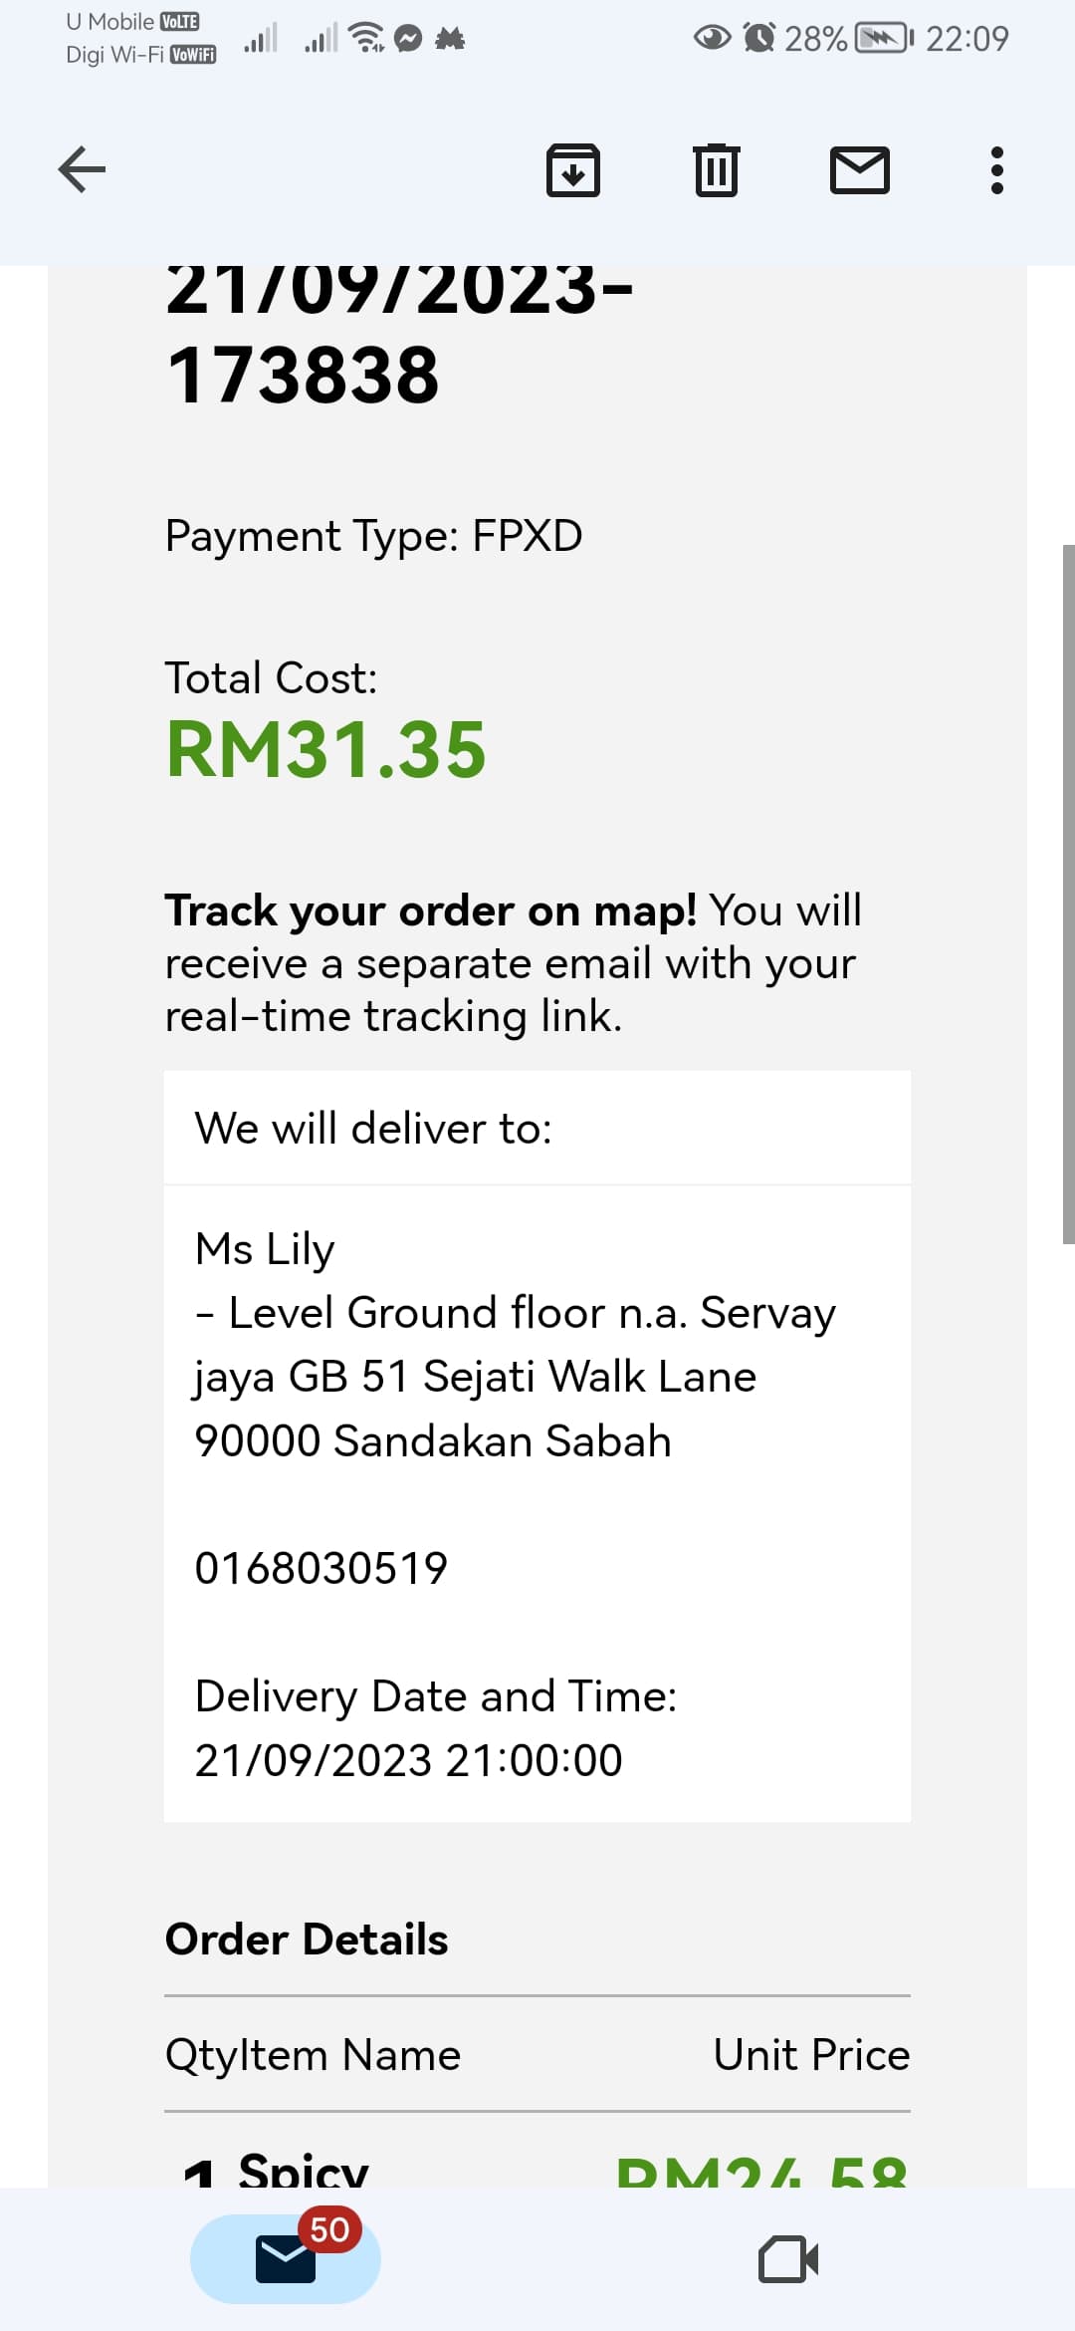Screen dimensions: 1075x2331
Task: Tap the battery indicator icon
Action: click(x=884, y=38)
